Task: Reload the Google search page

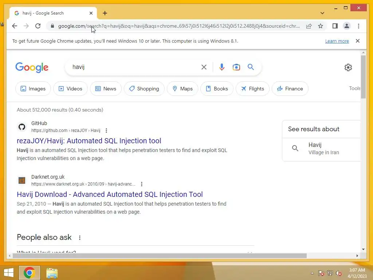Action: pos(38,26)
